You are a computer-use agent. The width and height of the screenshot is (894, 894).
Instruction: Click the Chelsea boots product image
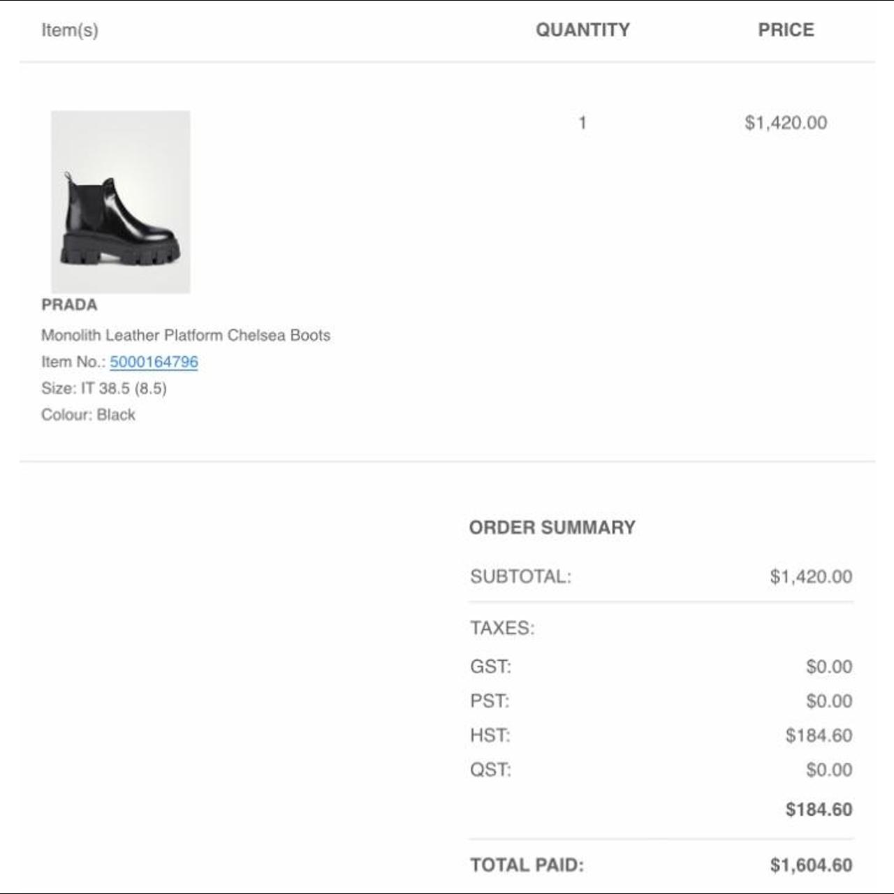(x=121, y=203)
